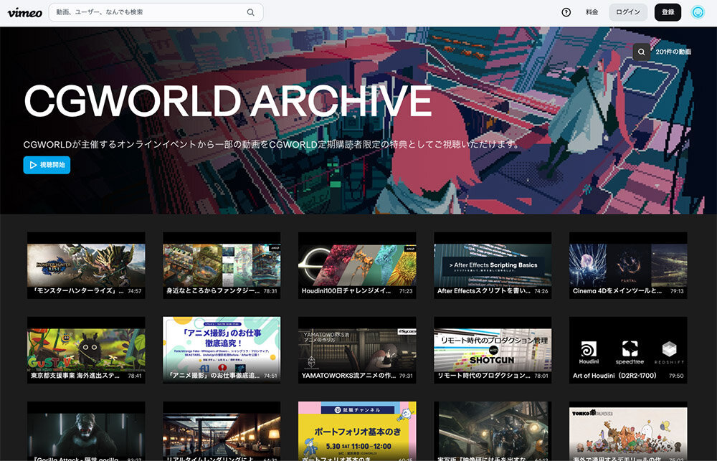Click the magnifier icon in search bar

[250, 12]
